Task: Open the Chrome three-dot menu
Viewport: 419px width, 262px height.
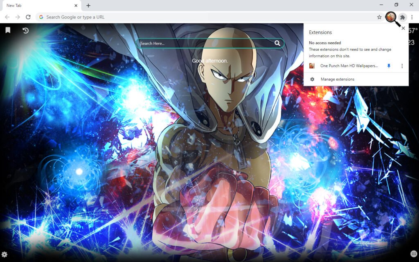Action: point(412,17)
